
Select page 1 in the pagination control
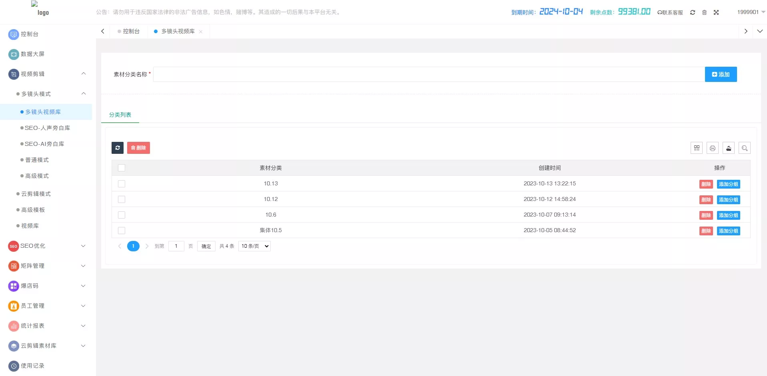tap(133, 246)
